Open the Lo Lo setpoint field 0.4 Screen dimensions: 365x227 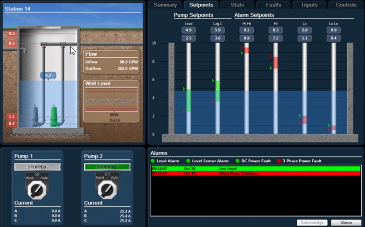pyautogui.click(x=334, y=38)
